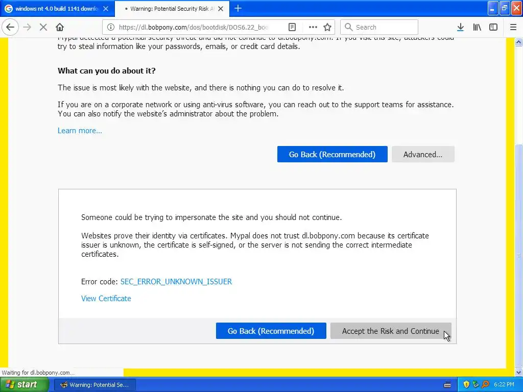Viewport: 523px width, 392px height.
Task: Click the Search box
Action: coord(379,28)
